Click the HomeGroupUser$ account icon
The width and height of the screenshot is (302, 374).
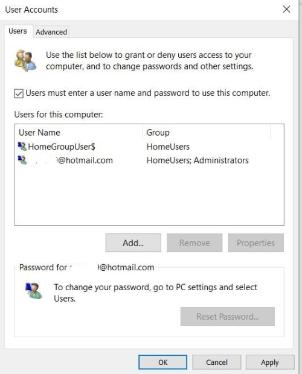point(22,146)
